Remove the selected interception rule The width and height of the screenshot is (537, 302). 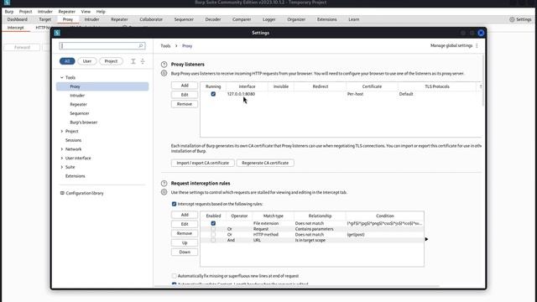(185, 233)
